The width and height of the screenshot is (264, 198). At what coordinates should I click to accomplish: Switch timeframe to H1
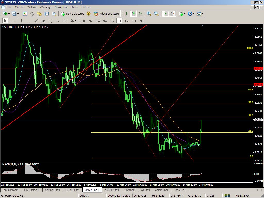click(x=112, y=21)
